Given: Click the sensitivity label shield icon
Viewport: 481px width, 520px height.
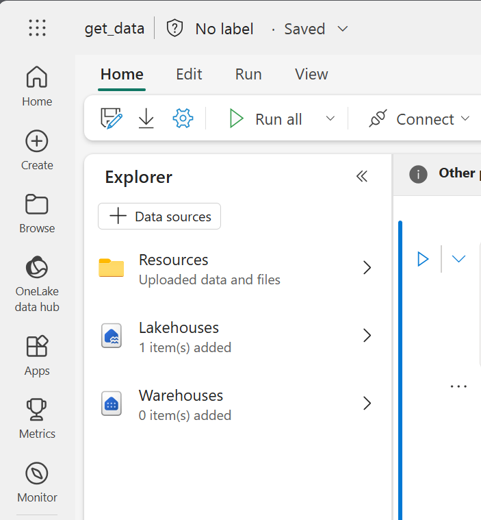Looking at the screenshot, I should 174,28.
